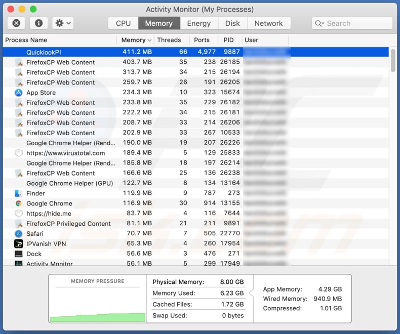Click the App Memory 4.29 GB value
The height and width of the screenshot is (334, 400).
[330, 289]
